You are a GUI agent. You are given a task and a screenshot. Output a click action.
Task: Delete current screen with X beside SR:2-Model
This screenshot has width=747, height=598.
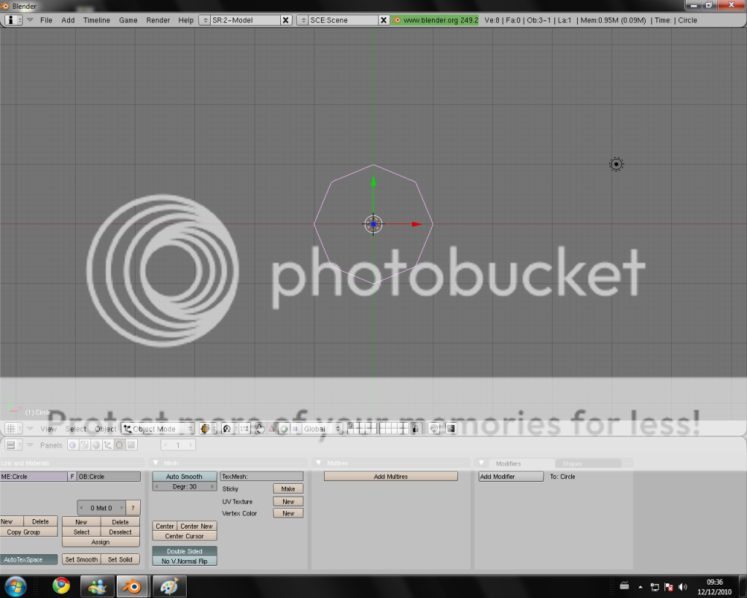tap(285, 20)
